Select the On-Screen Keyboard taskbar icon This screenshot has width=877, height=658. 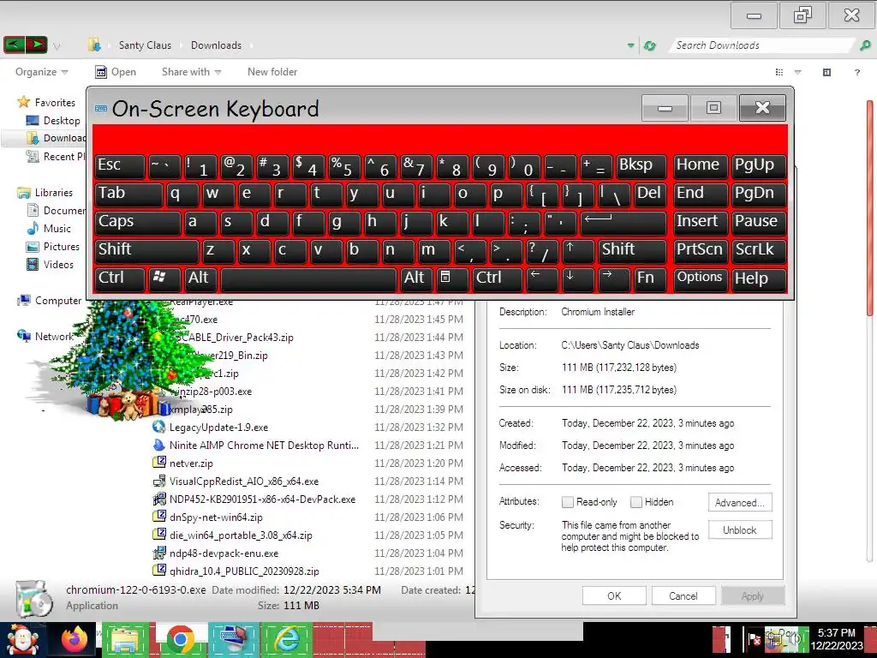pyautogui.click(x=234, y=639)
